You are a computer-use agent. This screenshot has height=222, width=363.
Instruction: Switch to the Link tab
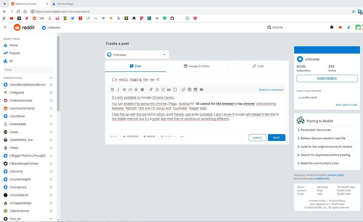[x=258, y=66]
